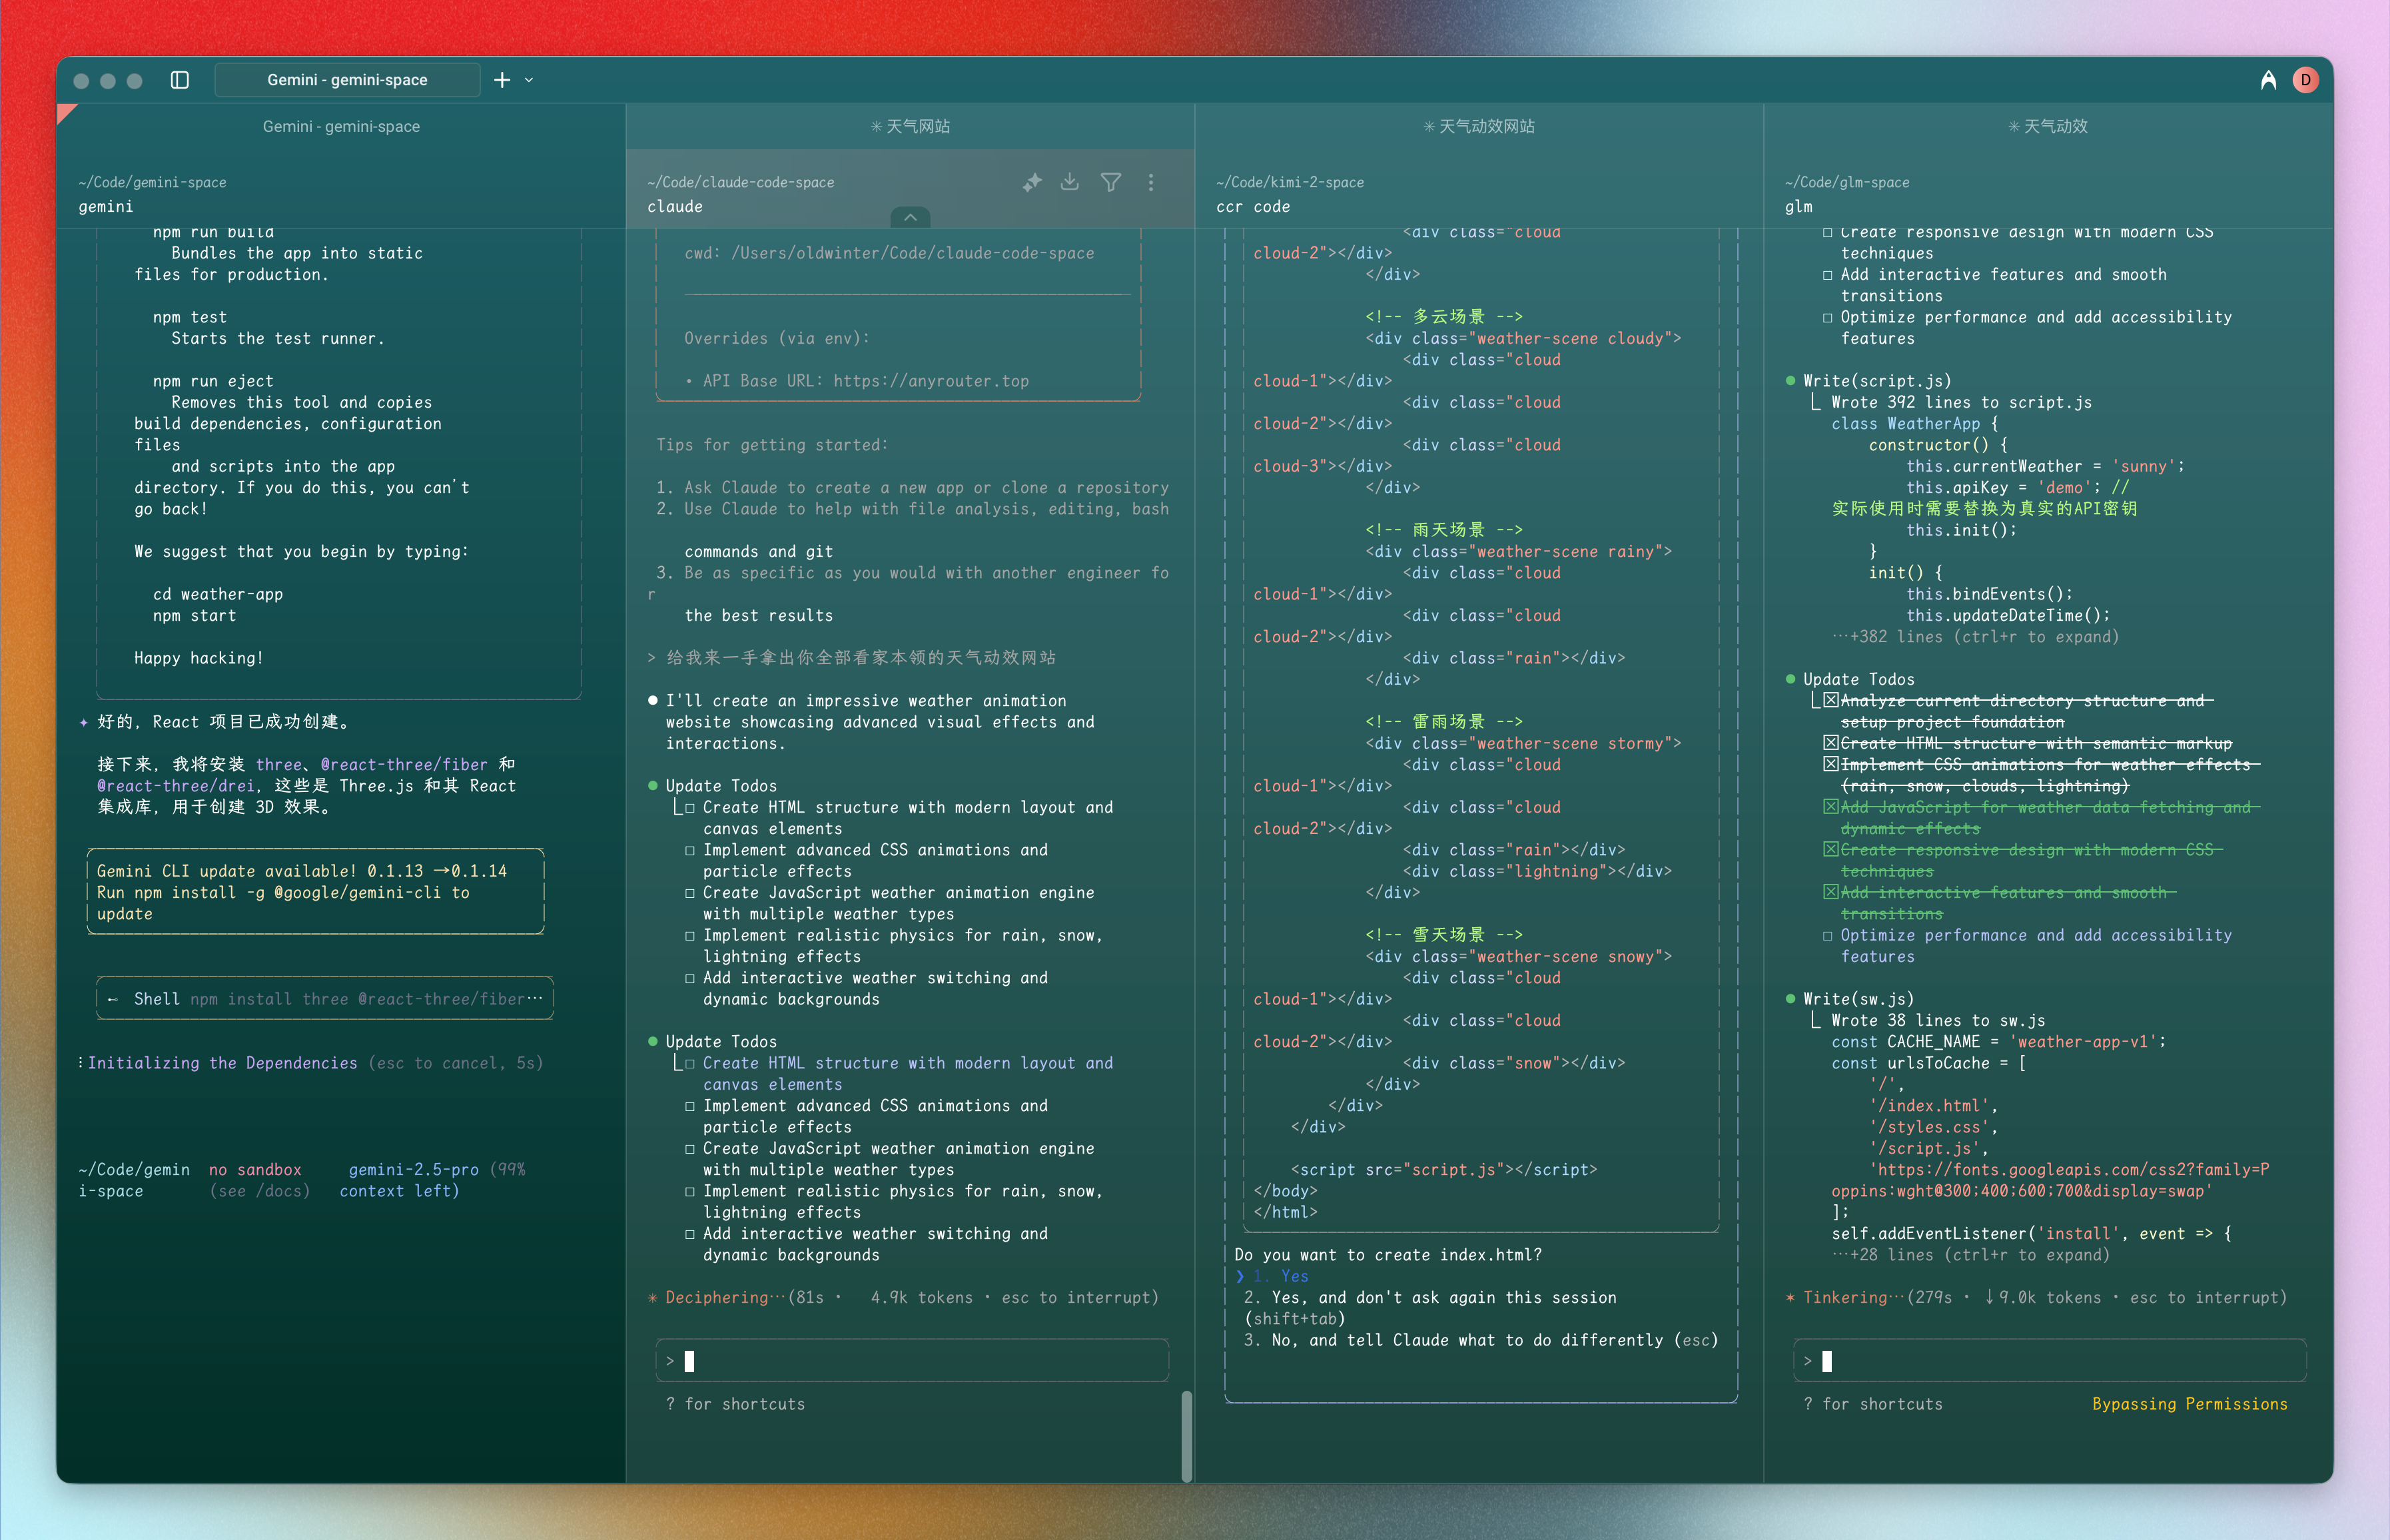Image resolution: width=2390 pixels, height=1540 pixels.
Task: Click the Warp AI sparkle icon in claude block
Action: 1032,182
